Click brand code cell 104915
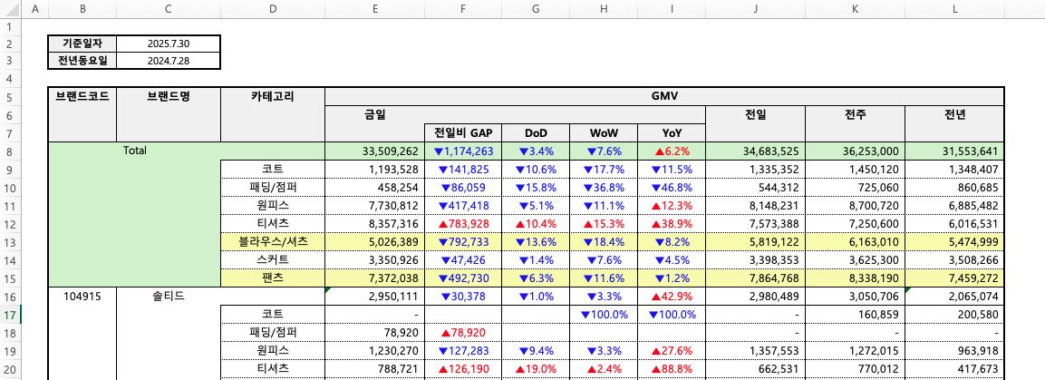Viewport: 1045px width, 380px height. pos(82,297)
